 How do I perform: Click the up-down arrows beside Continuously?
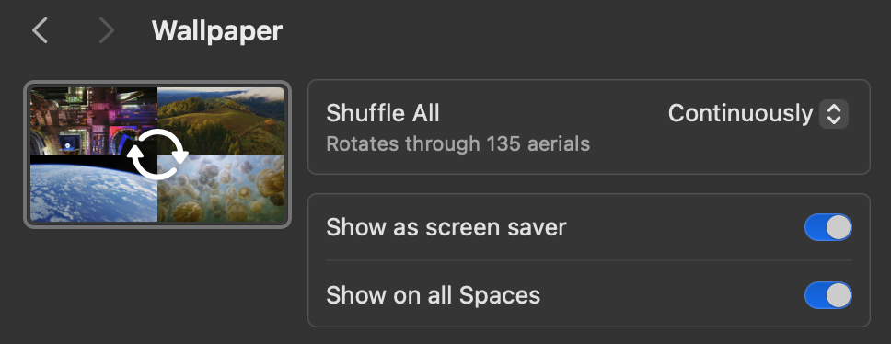click(834, 113)
